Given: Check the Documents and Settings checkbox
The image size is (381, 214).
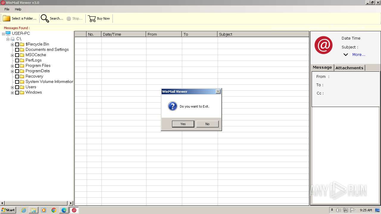Looking at the screenshot, I should 17,50.
